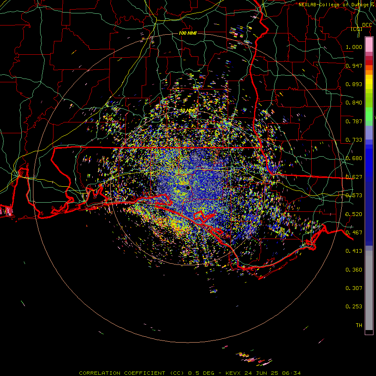
Task: Click the 0.520 value on the scale
Action: click(x=354, y=214)
